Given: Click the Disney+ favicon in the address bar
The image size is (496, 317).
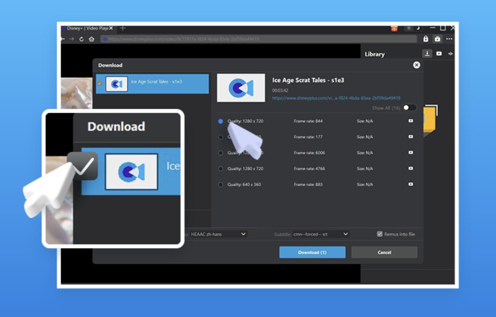Looking at the screenshot, I should pos(105,39).
